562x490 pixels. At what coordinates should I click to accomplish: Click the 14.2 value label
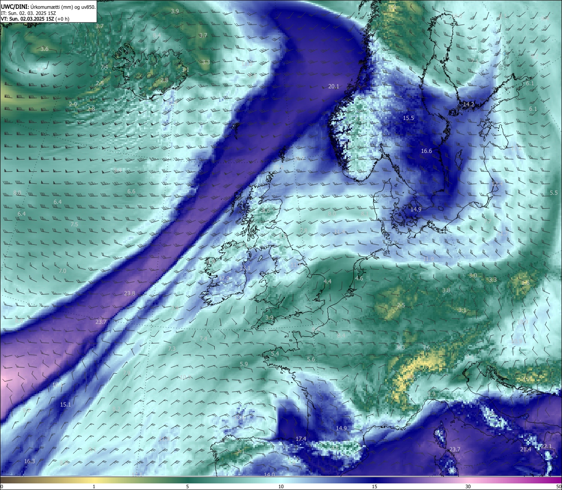tap(468, 105)
